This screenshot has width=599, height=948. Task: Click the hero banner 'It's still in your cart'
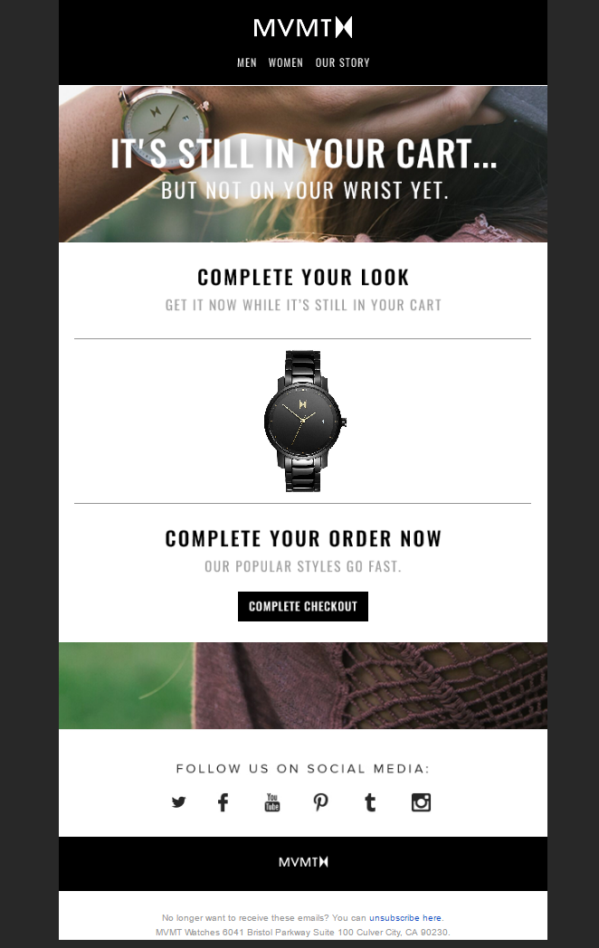tap(303, 164)
